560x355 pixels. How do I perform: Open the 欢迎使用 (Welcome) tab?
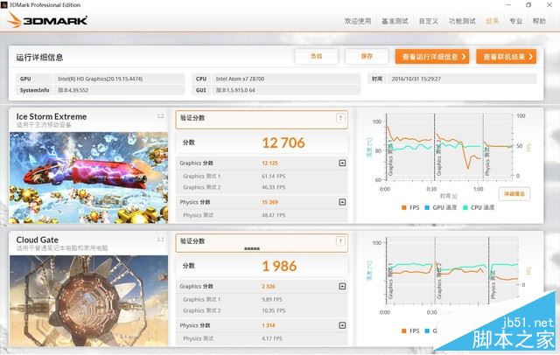click(x=358, y=21)
